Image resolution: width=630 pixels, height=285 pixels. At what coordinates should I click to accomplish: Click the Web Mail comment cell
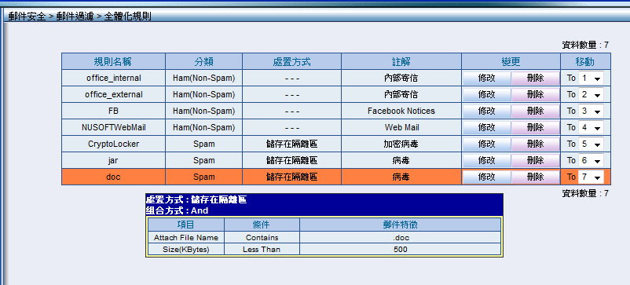[401, 127]
